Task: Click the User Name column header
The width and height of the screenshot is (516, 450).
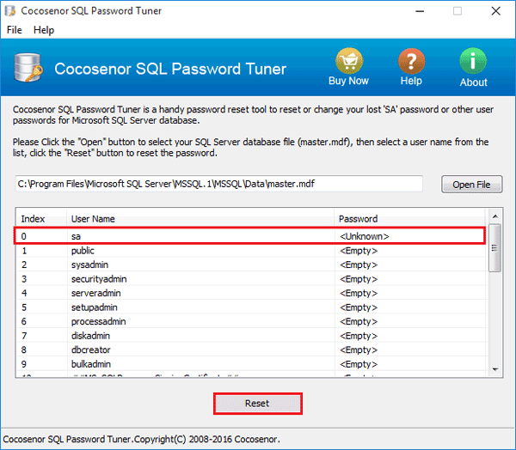Action: [200, 219]
